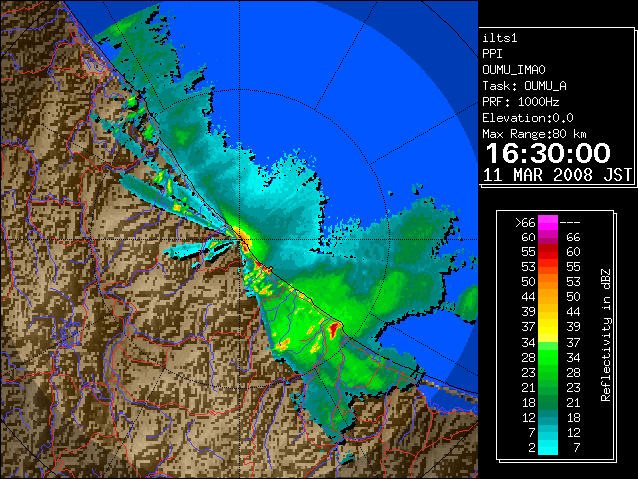
Task: Click the isolated echo patch at right map edge
Action: 467,303
